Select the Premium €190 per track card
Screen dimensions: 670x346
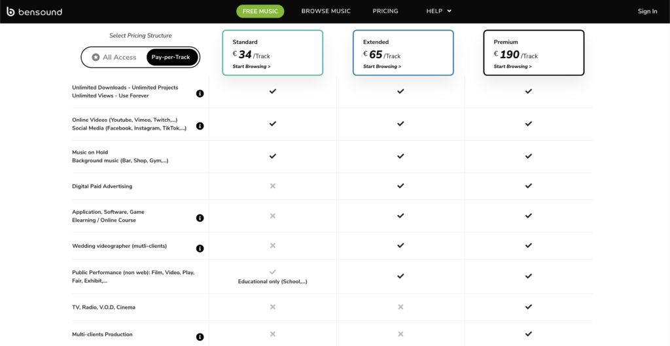[x=533, y=52]
